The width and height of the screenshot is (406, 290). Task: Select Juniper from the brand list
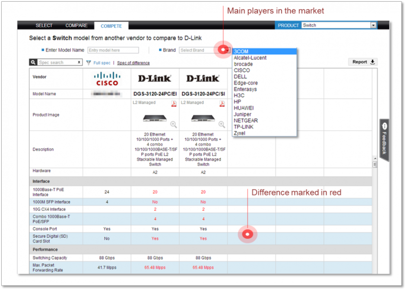point(264,114)
